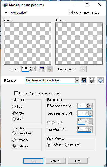The height and width of the screenshot is (167, 107).
Task: Click the Avant preview pane
Action: (x=28, y=44)
